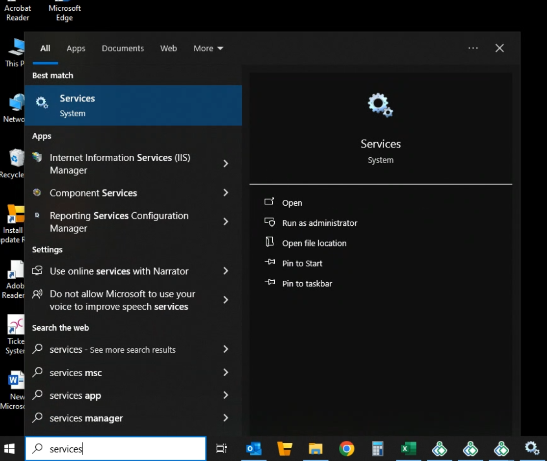Click magnifier icon beside 'services msc'
Image resolution: width=547 pixels, height=461 pixels.
point(37,372)
